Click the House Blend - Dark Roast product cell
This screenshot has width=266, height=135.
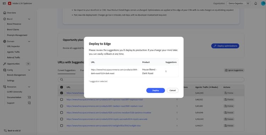click(149, 71)
